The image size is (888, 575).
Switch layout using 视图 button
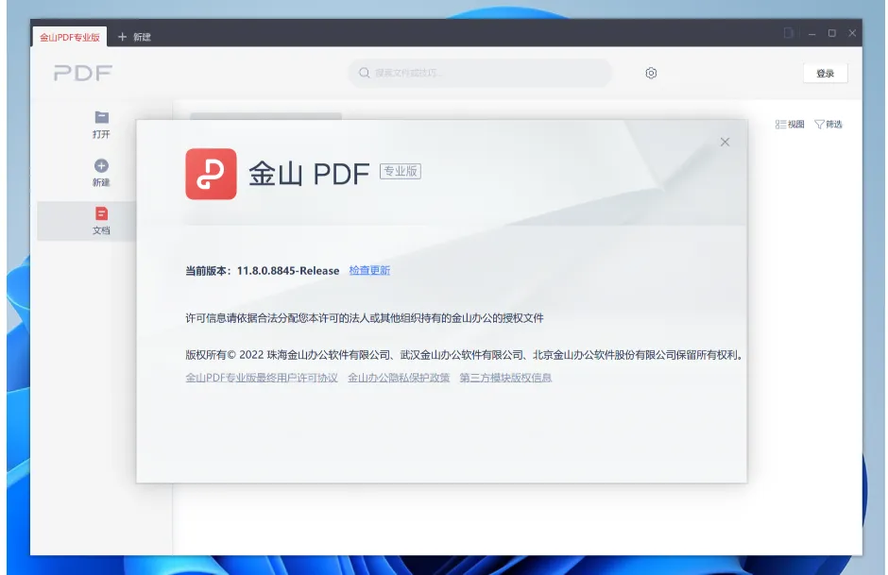click(790, 124)
